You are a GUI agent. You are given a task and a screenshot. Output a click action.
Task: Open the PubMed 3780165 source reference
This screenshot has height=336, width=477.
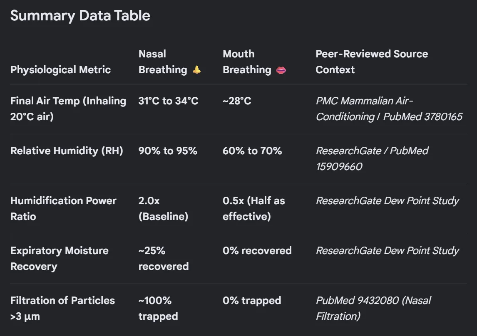422,117
